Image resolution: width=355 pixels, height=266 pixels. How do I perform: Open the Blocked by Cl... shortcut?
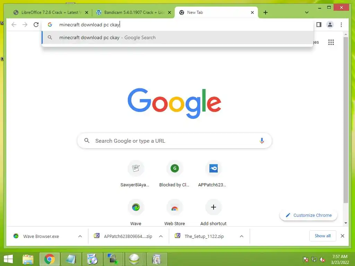pyautogui.click(x=175, y=174)
